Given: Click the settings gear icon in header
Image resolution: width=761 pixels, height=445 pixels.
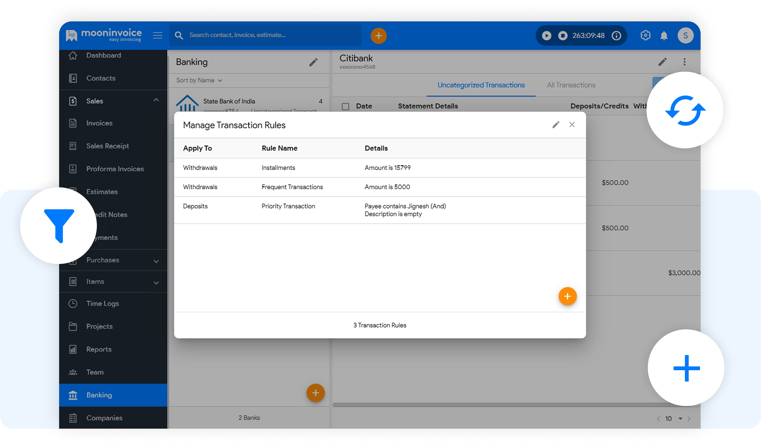Looking at the screenshot, I should coord(645,35).
